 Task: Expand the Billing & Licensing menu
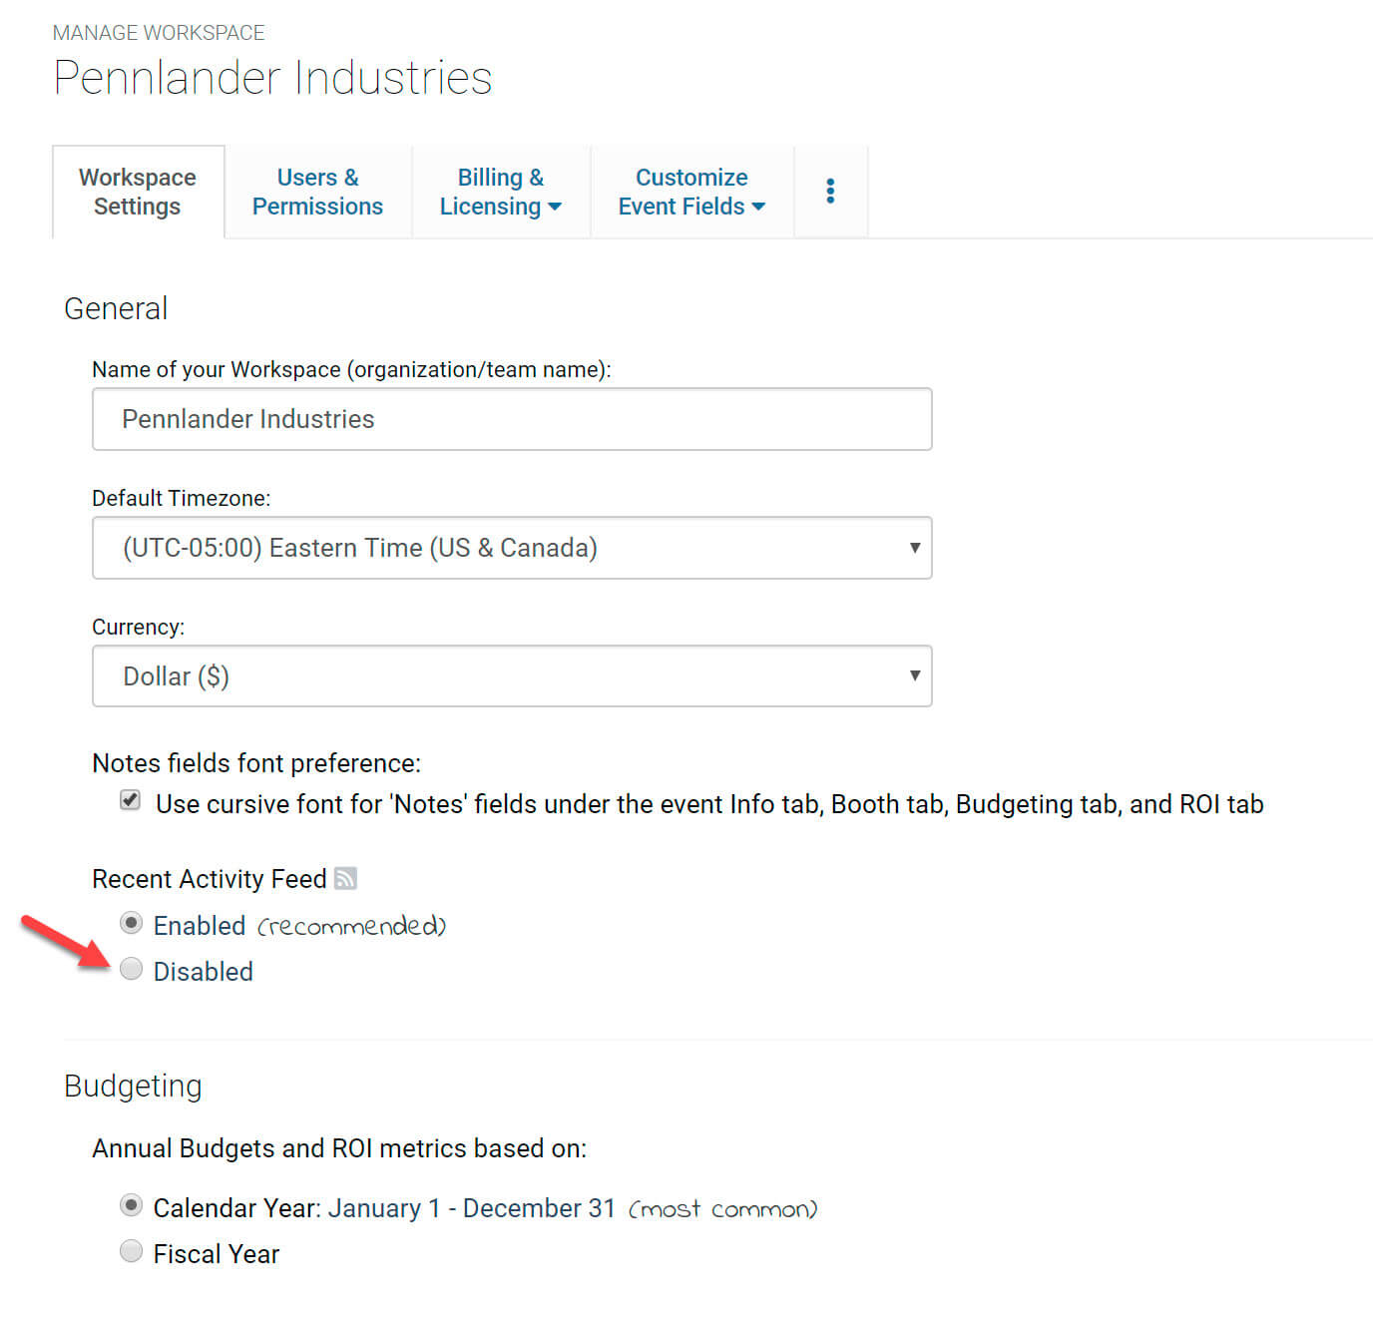click(500, 192)
